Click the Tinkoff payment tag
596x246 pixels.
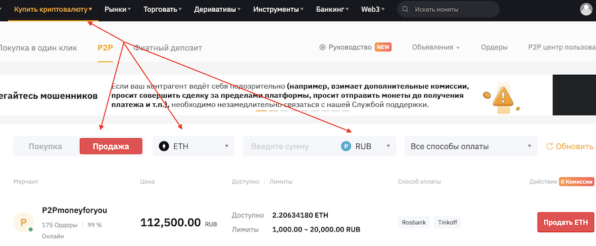448,222
